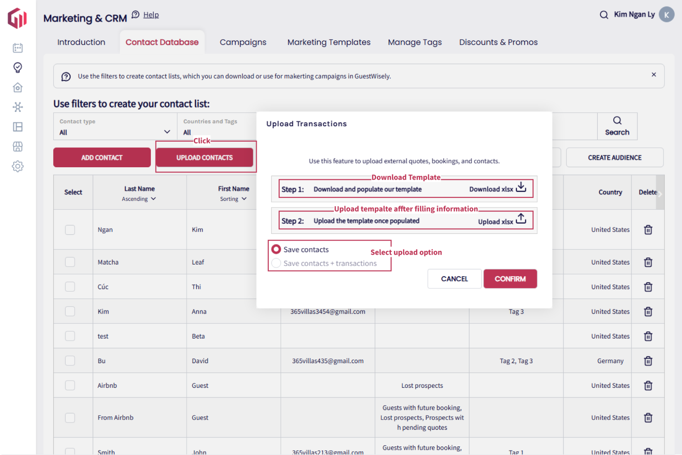Click the settings gear in the sidebar
Viewport: 682px width, 455px height.
tap(18, 167)
